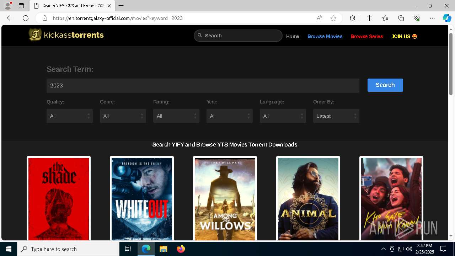Close the Search YIFY 2023 tab
Viewport: 455px width, 256px height.
[x=109, y=6]
